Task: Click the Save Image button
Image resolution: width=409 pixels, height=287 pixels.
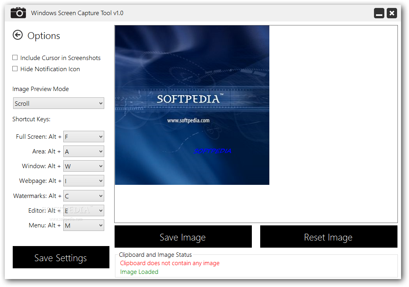Action: tap(183, 237)
